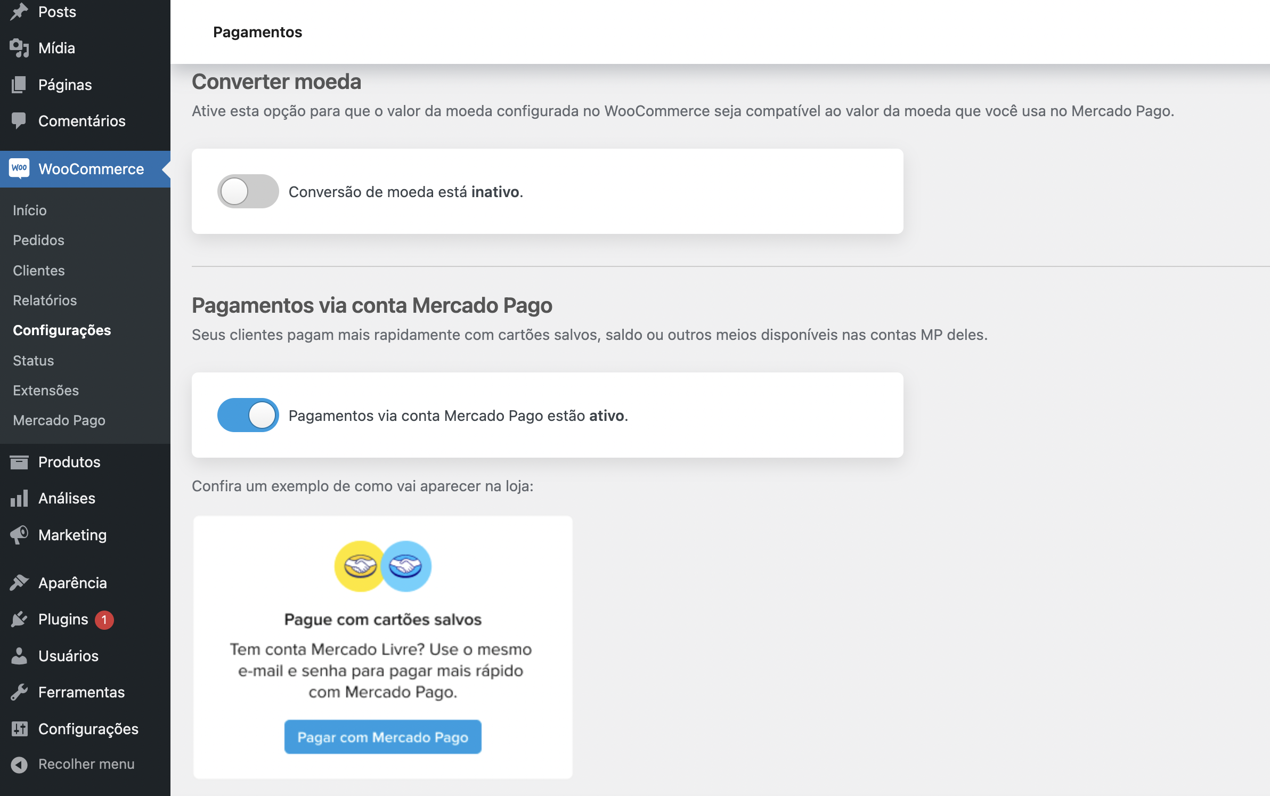Screen dimensions: 1270x796
Task: Click Pedidos link in WooCommerce sidebar
Action: 38,239
